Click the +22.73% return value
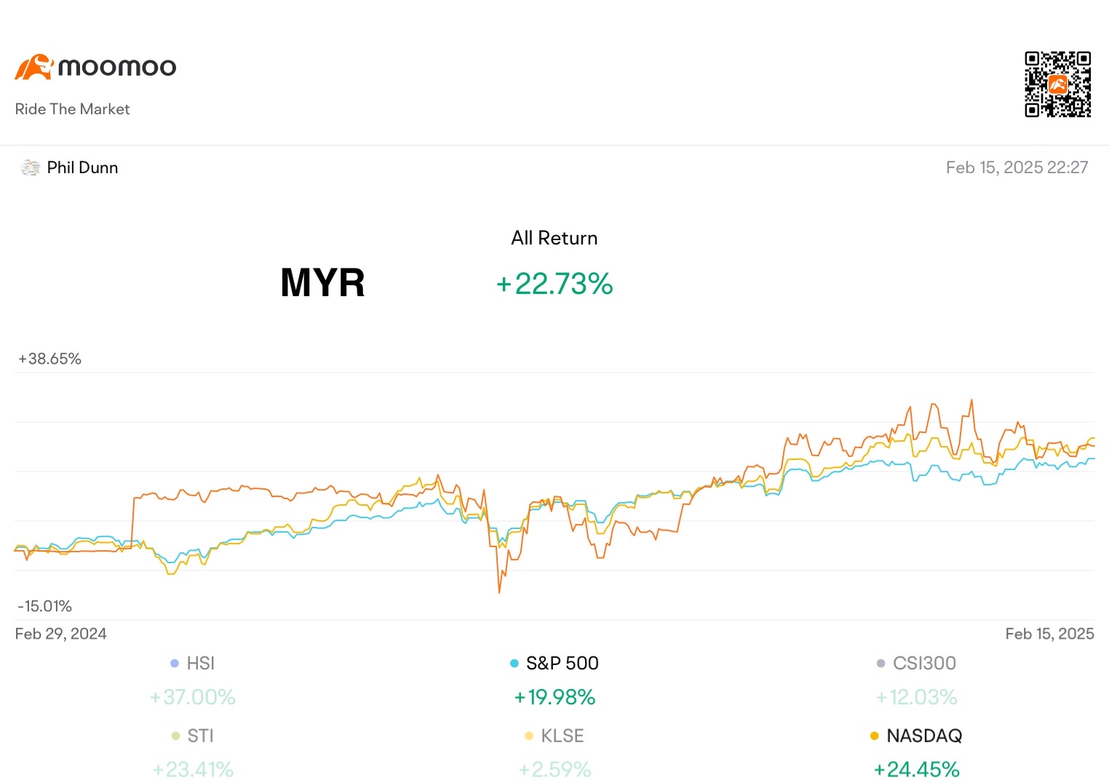 coord(554,284)
